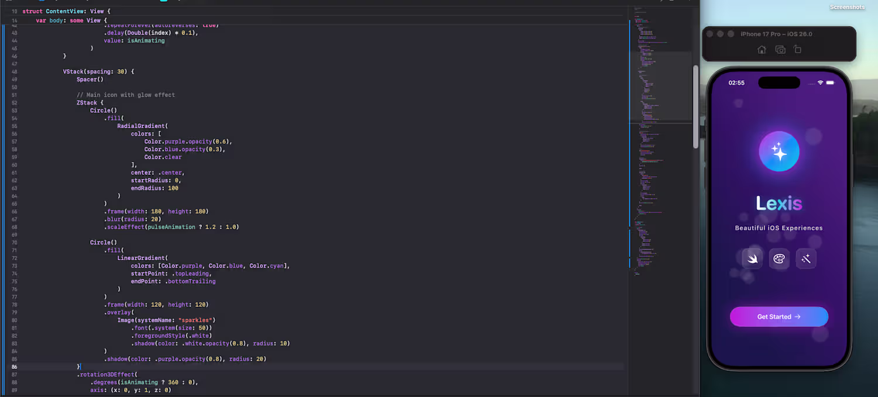878x397 pixels.
Task: Click .shadow white opacity radius 10 line
Action: click(x=210, y=343)
